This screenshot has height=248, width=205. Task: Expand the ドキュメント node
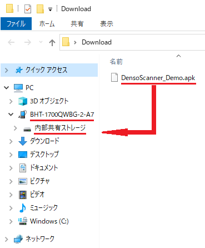click(11, 168)
